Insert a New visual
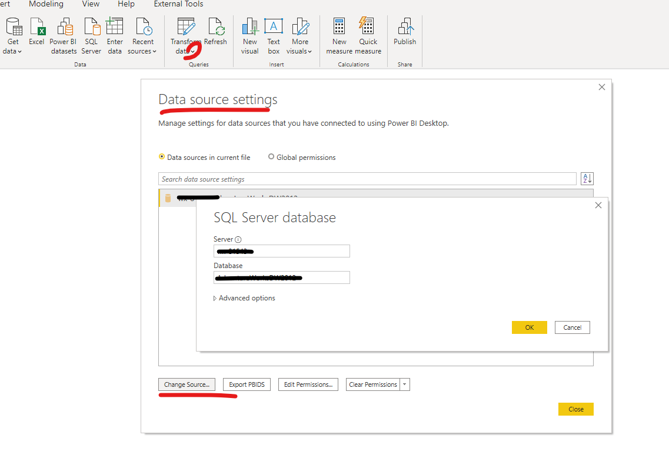 point(250,36)
